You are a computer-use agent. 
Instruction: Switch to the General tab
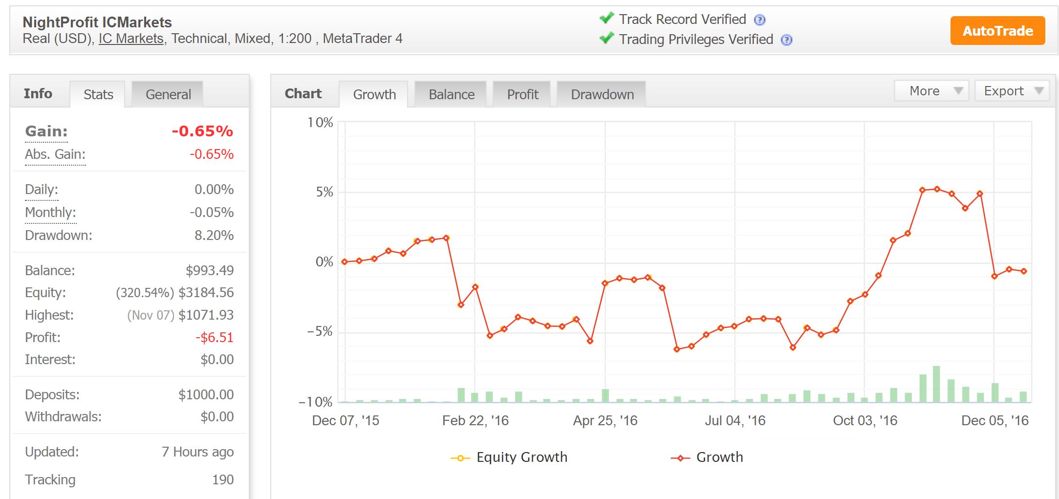168,94
